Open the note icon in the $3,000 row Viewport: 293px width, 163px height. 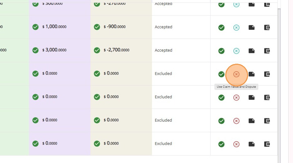251,51
